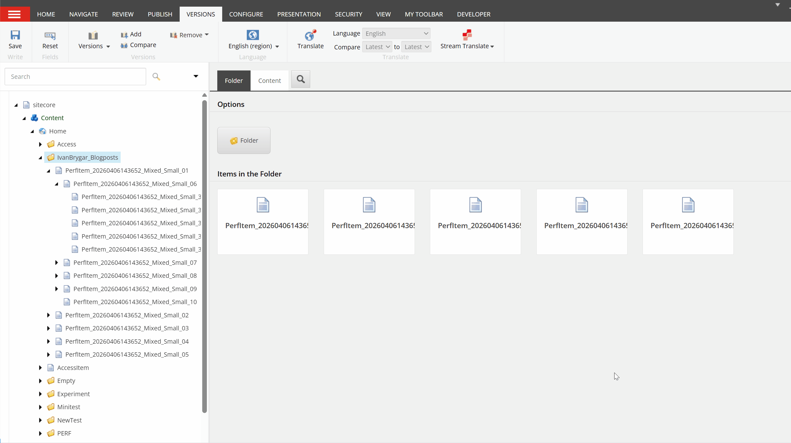The width and height of the screenshot is (791, 443).
Task: Click the Save icon in the ribbon
Action: pyautogui.click(x=15, y=35)
